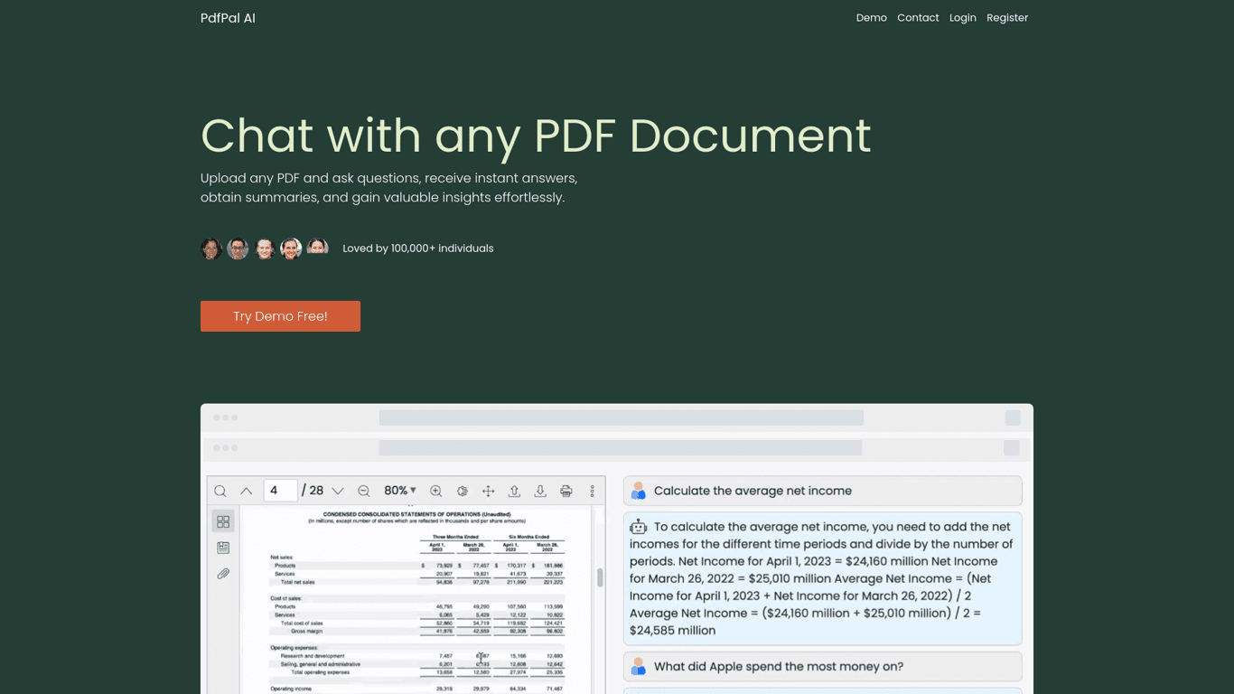
Task: Open the Register link
Action: click(x=1007, y=17)
